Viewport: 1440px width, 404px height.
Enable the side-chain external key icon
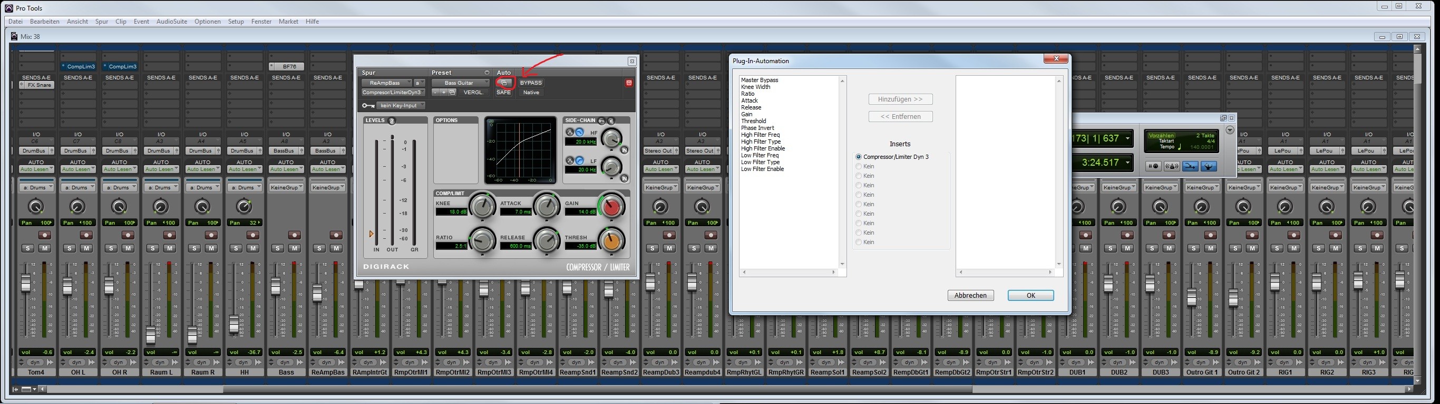pyautogui.click(x=601, y=120)
